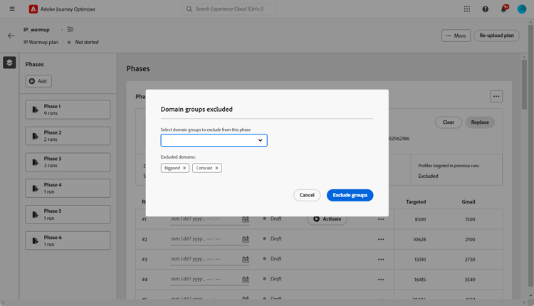Remove the Comcast excluded domain

217,168
